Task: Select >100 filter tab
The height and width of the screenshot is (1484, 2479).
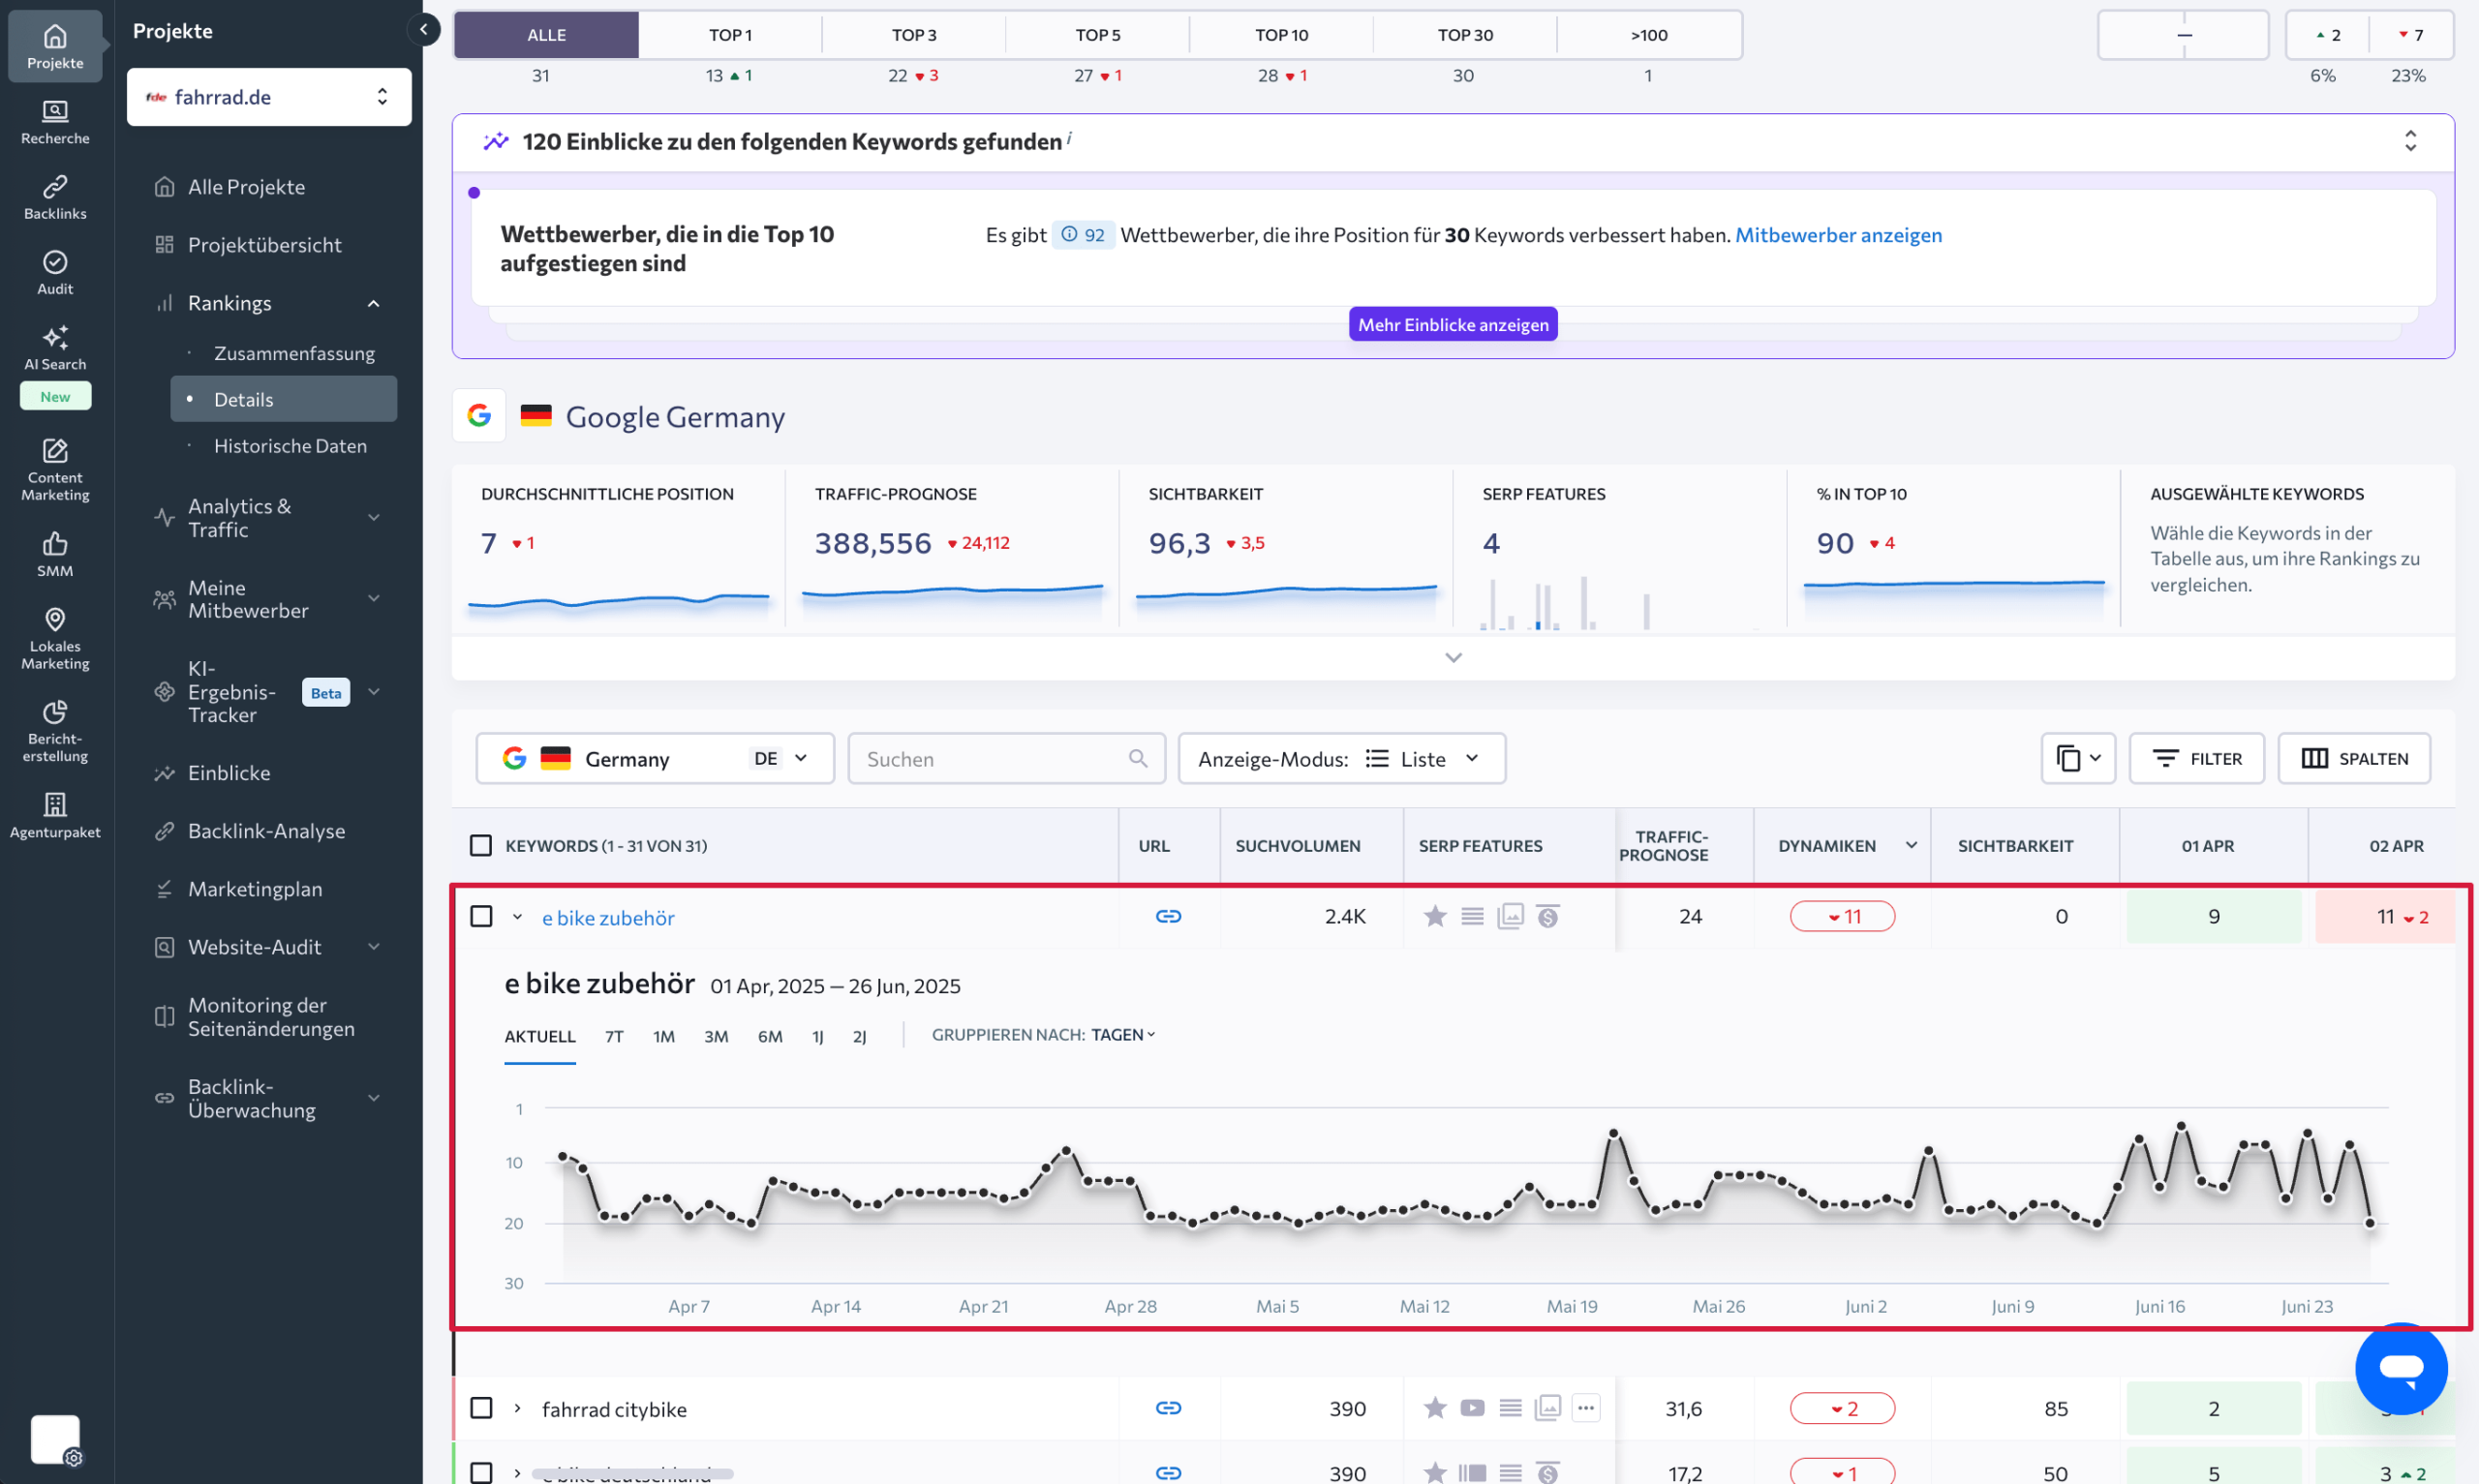Action: coord(1649,35)
